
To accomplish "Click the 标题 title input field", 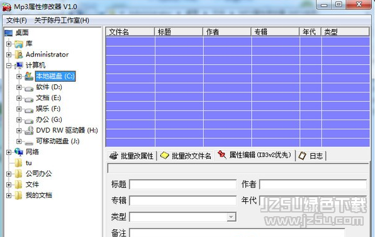I will (x=182, y=184).
